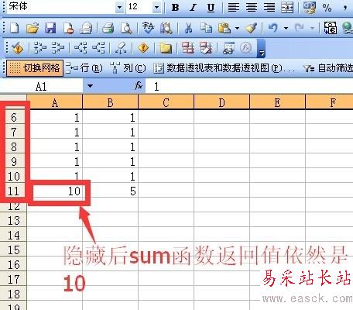353x310 pixels.
Task: Open the 列(C) column menu
Action: click(x=128, y=68)
